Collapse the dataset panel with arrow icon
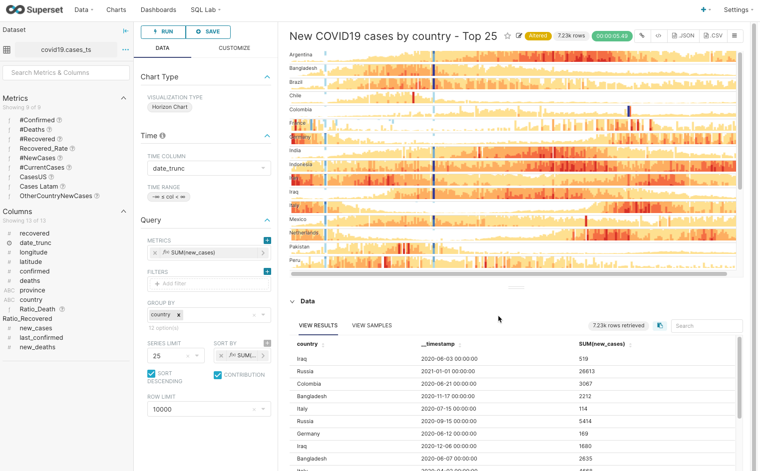Viewport: 760px width, 471px height. click(126, 30)
